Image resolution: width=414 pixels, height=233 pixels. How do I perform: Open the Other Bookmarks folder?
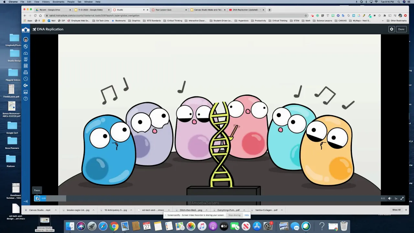[x=397, y=21]
